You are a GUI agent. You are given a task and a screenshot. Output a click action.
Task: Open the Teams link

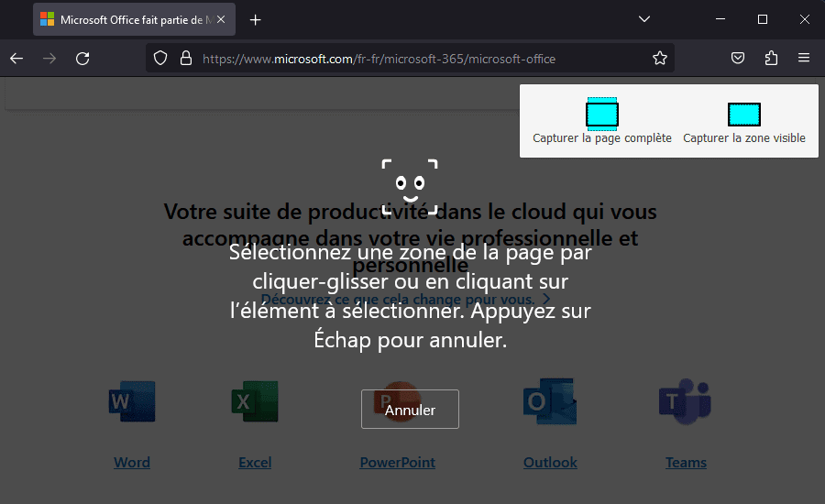686,463
